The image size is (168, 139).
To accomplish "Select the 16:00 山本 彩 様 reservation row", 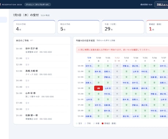I will (x=42, y=95).
